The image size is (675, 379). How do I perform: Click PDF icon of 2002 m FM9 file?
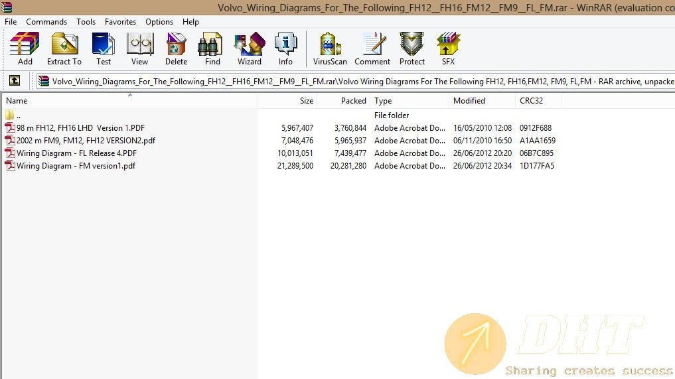point(9,141)
